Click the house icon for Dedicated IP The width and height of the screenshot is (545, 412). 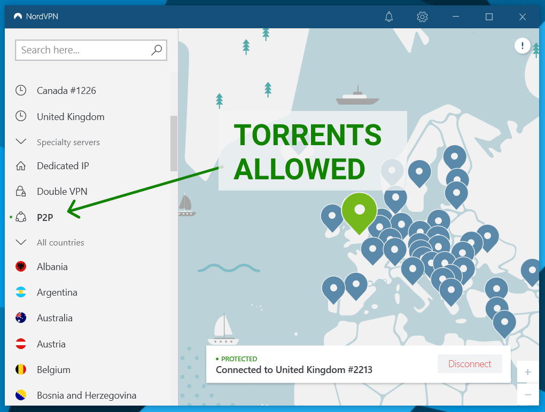21,166
